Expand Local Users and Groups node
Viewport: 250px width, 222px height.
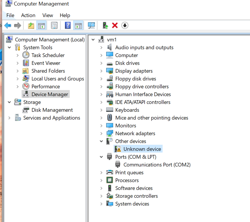click(x=18, y=79)
